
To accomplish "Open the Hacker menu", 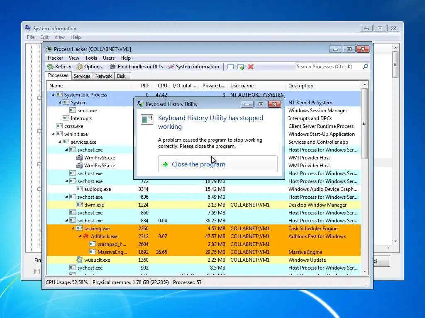I will tap(55, 58).
